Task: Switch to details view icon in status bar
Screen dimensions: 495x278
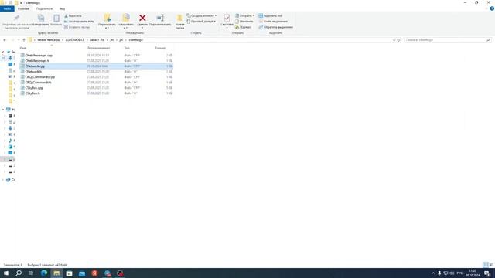Action: point(486,265)
